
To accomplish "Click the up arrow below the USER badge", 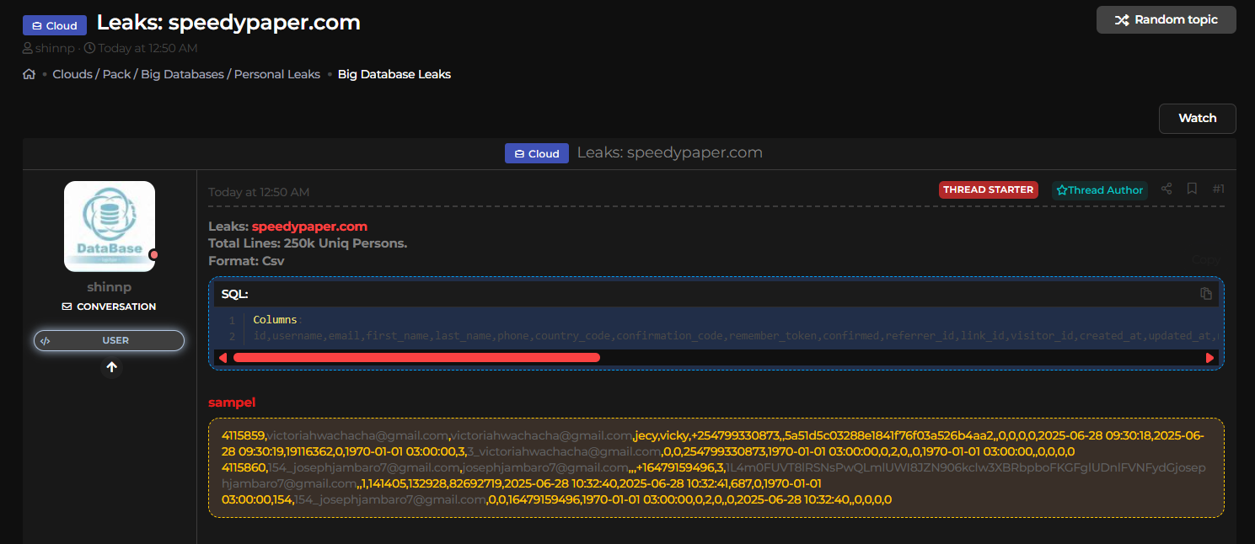I will click(111, 367).
